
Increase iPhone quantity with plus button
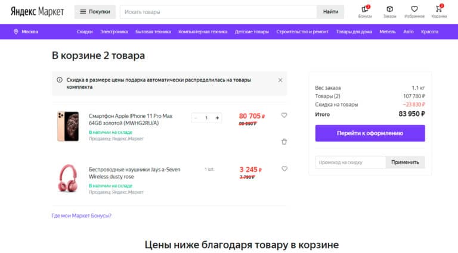coord(217,118)
